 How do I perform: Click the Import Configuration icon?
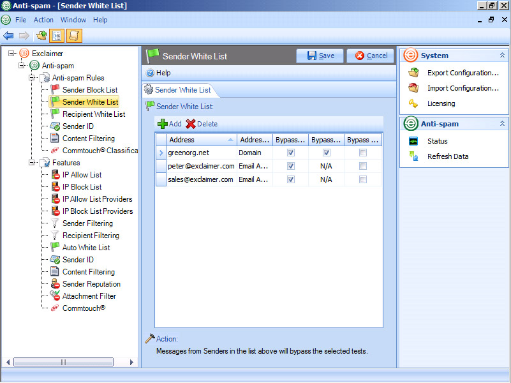(x=413, y=87)
